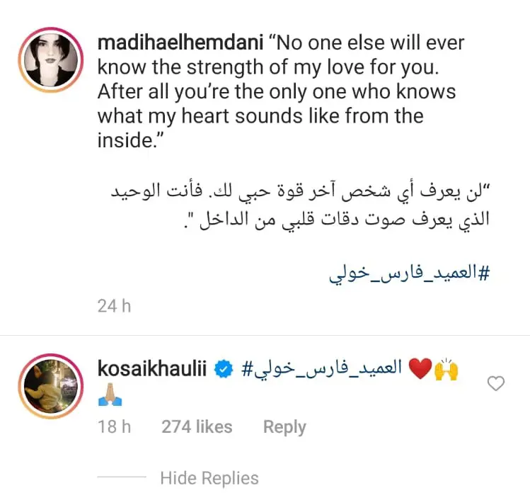Click the 24 h timestamp under the caption
530x493 pixels.
pos(114,306)
